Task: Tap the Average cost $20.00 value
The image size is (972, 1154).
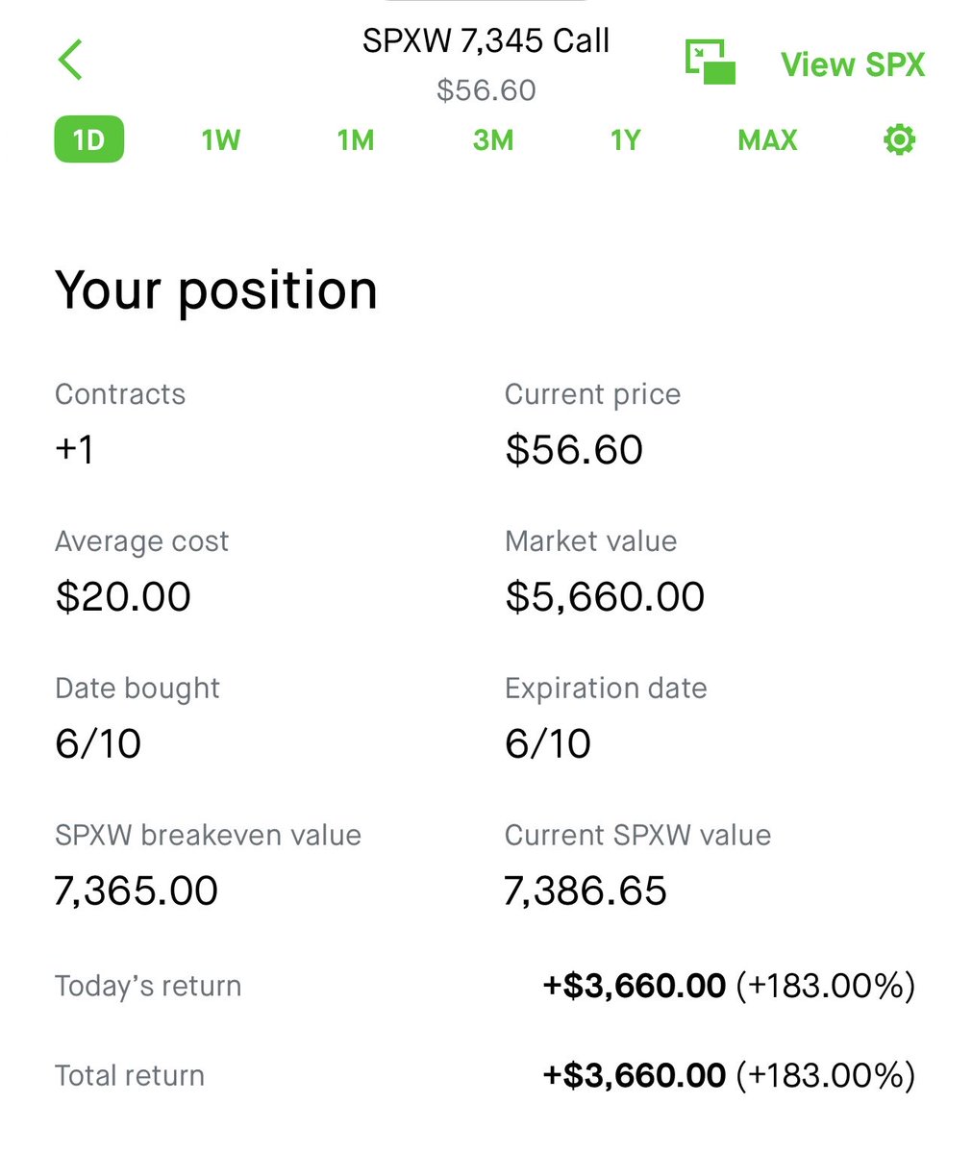Action: click(123, 596)
